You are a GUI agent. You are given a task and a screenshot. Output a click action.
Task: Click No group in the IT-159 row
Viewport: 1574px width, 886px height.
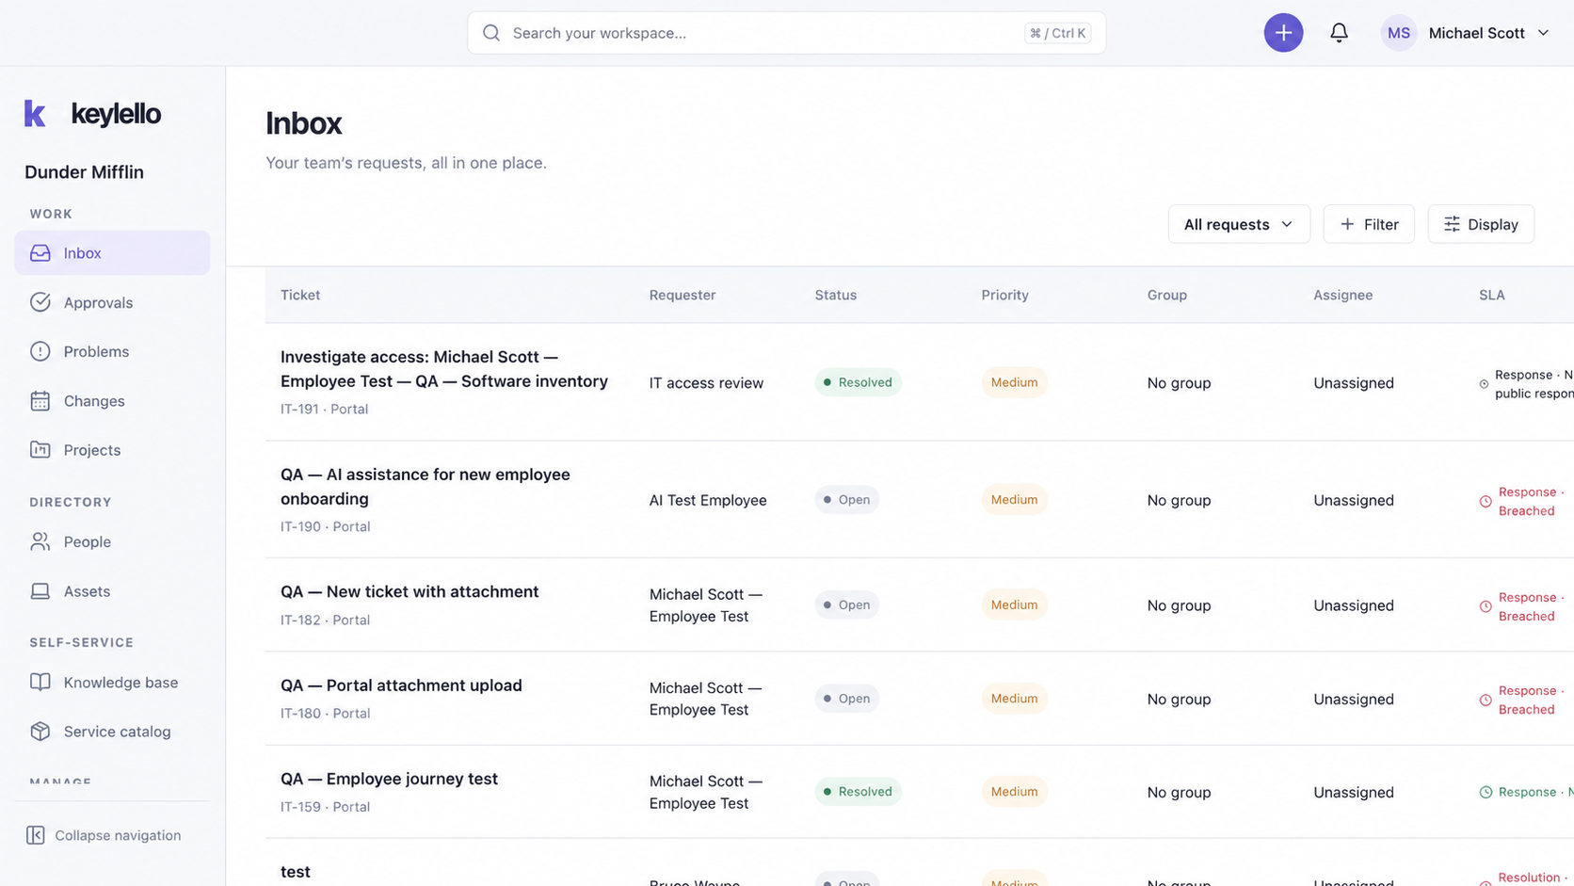click(1179, 792)
